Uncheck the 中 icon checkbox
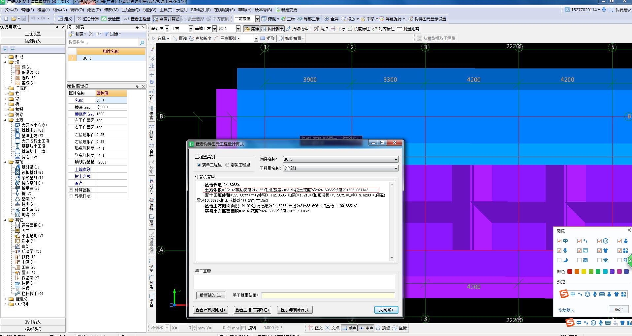This screenshot has height=336, width=632. click(559, 241)
